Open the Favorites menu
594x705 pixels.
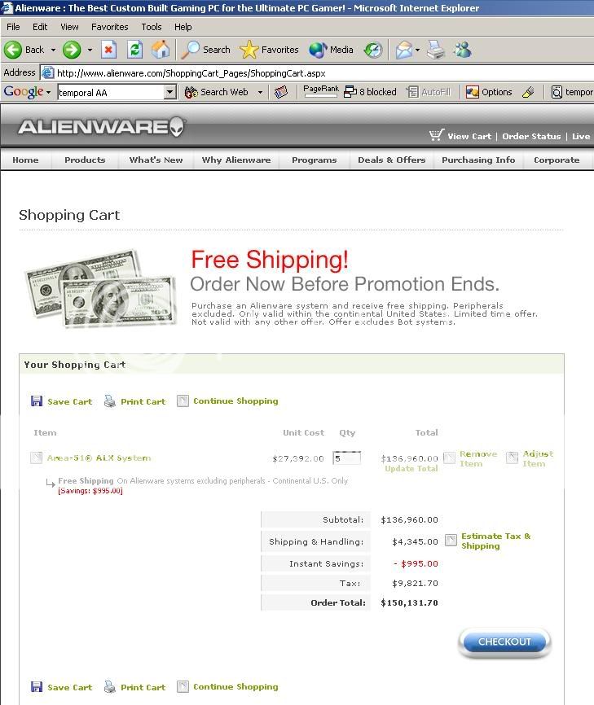pos(110,27)
